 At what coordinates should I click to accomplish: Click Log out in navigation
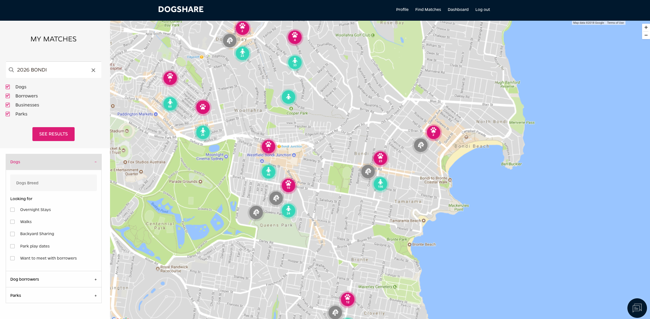pyautogui.click(x=482, y=10)
